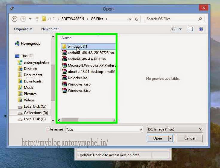Click the Windows 7.iso archive icon
The height and width of the screenshot is (168, 220).
(x=64, y=84)
